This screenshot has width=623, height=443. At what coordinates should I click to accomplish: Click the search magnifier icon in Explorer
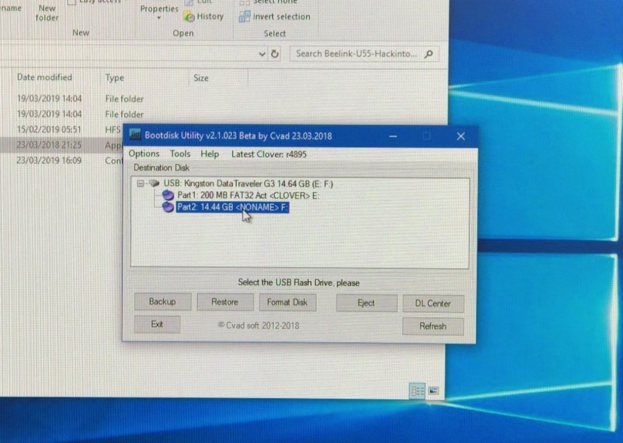428,54
